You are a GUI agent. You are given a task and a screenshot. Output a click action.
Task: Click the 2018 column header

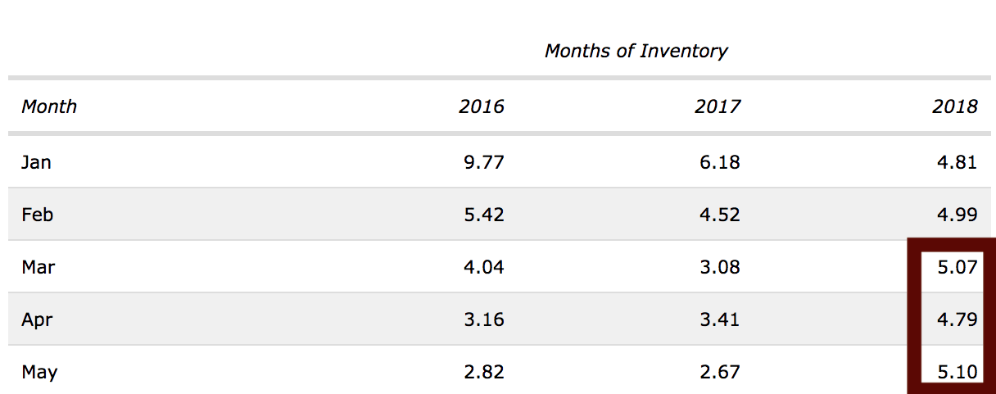(x=955, y=106)
